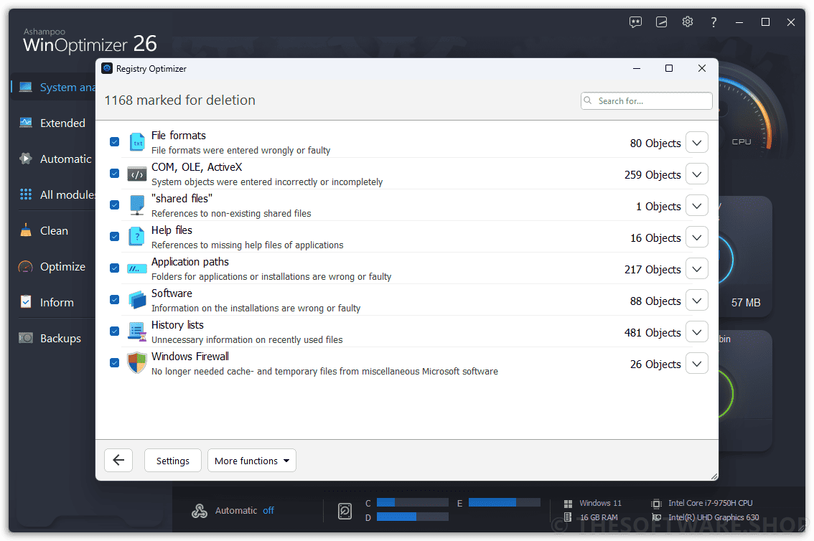814x541 pixels.
Task: Open System analysis in sidebar
Action: pyautogui.click(x=54, y=87)
